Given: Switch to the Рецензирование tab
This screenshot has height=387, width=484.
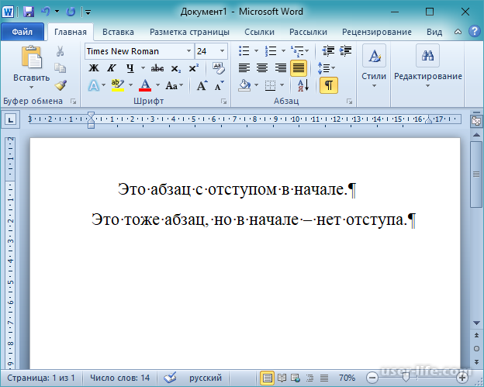Looking at the screenshot, I should (377, 32).
